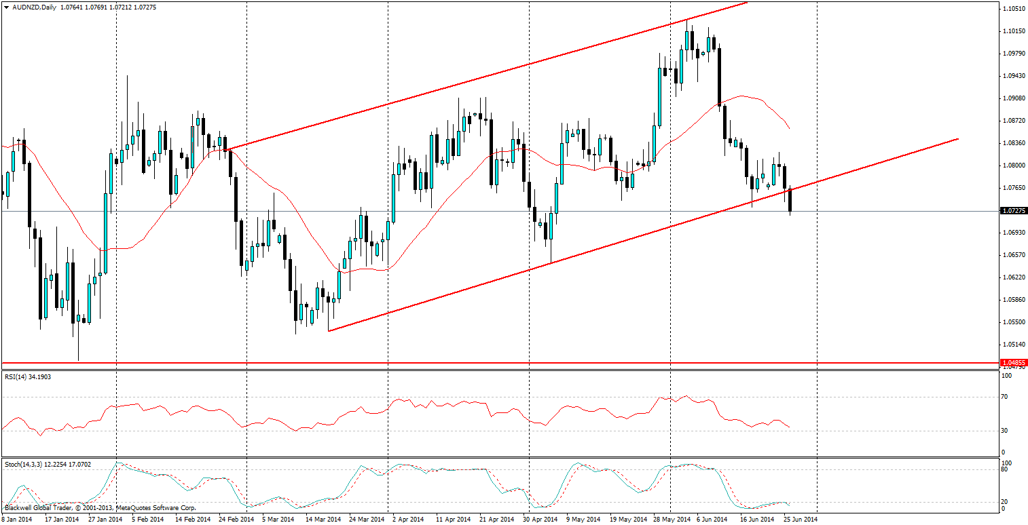This screenshot has width=1028, height=525.
Task: Click the Blackwell Global Trader copyright text
Action: pyautogui.click(x=100, y=507)
